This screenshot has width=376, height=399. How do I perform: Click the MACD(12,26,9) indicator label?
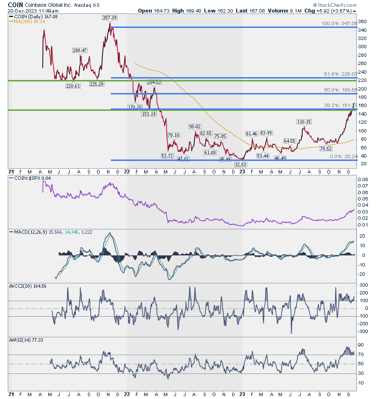click(30, 232)
